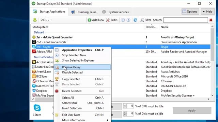Viewport: 218px width, 122px height.
Task: Open the Help dropdown menu
Action: [x=207, y=12]
